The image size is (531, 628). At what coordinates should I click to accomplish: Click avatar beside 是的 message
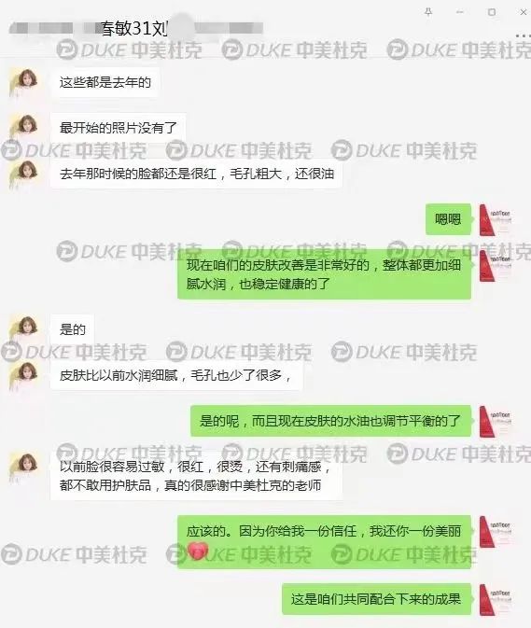click(x=23, y=329)
